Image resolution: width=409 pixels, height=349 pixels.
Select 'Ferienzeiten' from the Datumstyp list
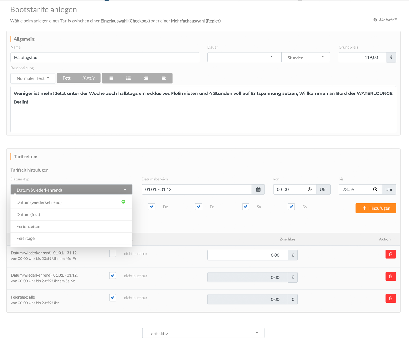(28, 226)
